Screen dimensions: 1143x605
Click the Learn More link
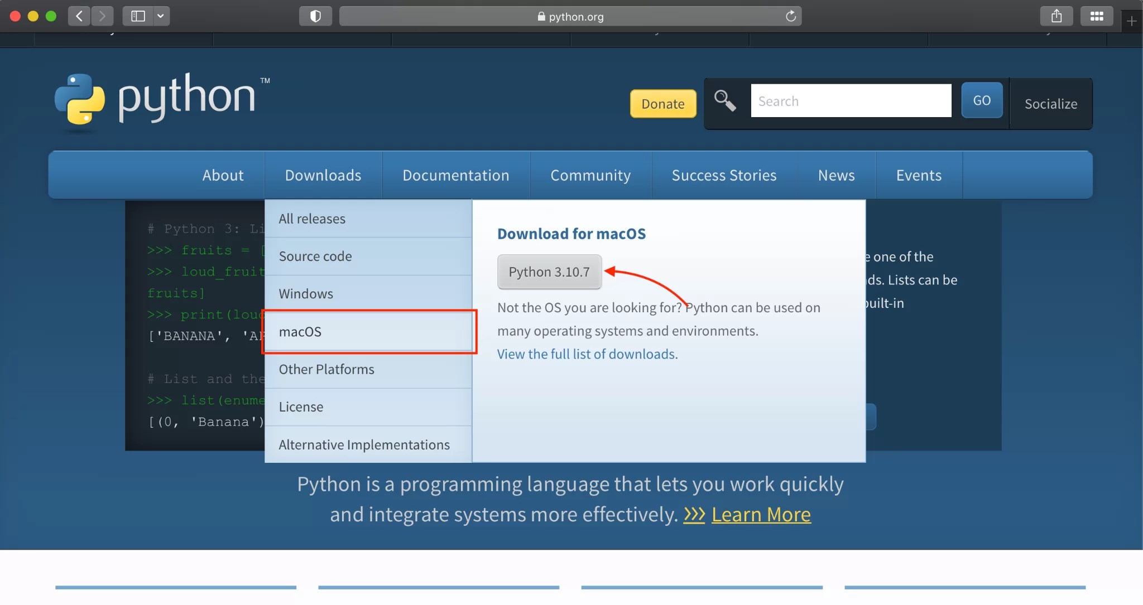[x=760, y=515]
